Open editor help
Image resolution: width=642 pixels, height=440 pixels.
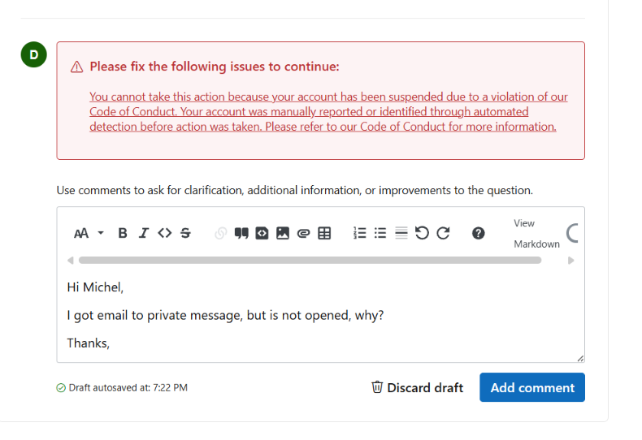[478, 233]
